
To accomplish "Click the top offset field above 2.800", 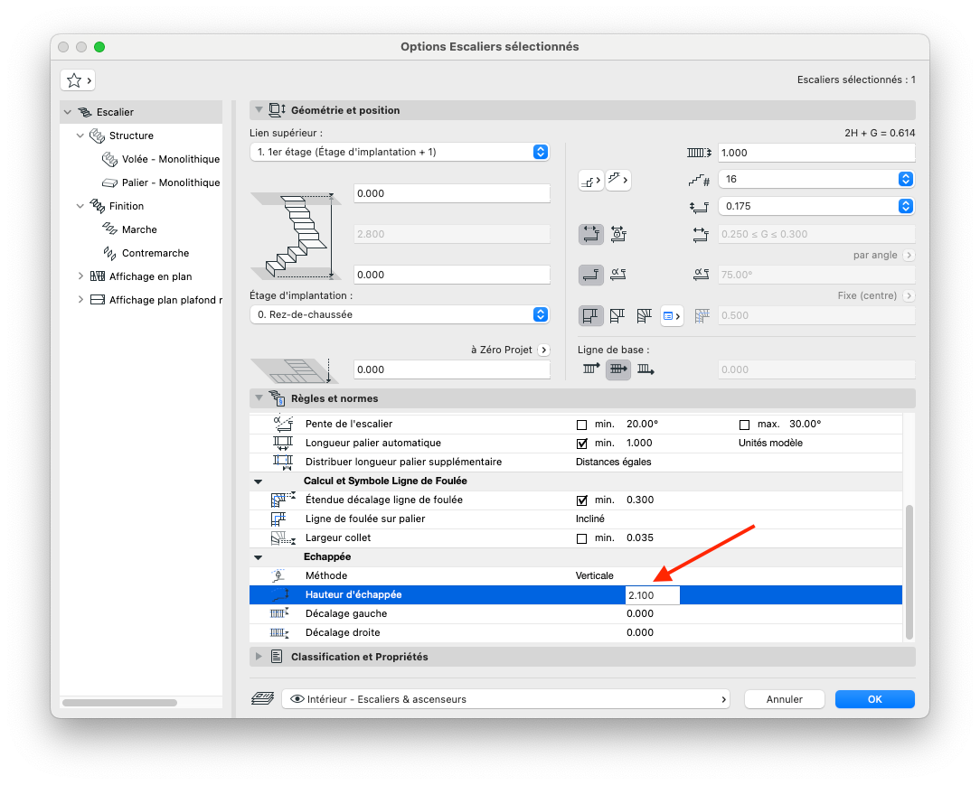I will click(451, 193).
